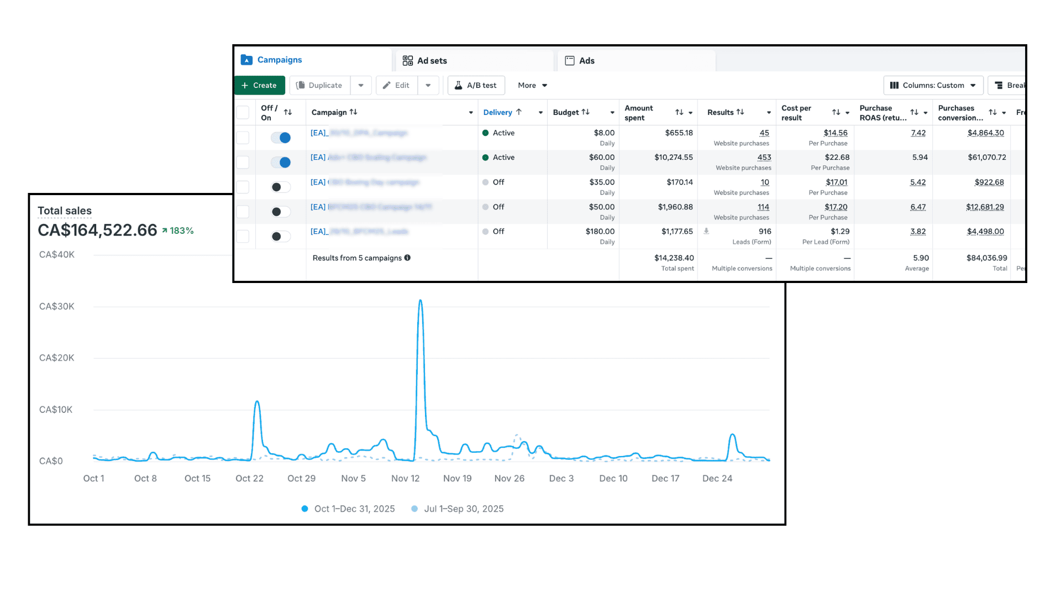Click the Duplicate copy icon
Viewport: 1061px width, 597px height.
[300, 85]
